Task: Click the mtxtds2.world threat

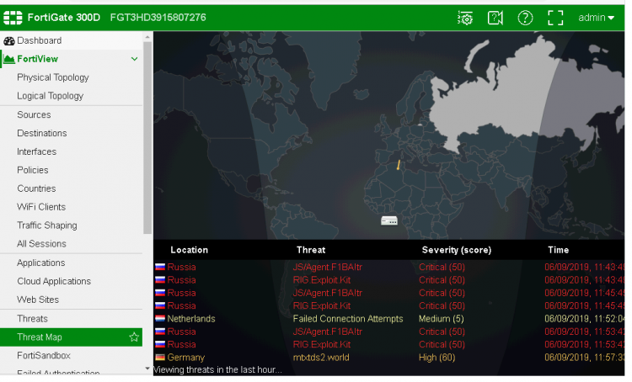Action: (x=321, y=358)
